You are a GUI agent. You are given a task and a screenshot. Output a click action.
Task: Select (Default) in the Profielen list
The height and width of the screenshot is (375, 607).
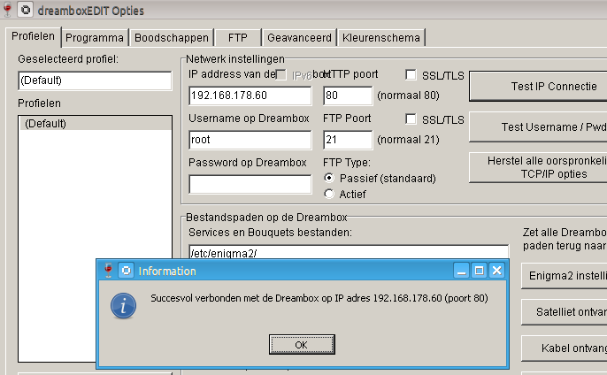click(96, 124)
